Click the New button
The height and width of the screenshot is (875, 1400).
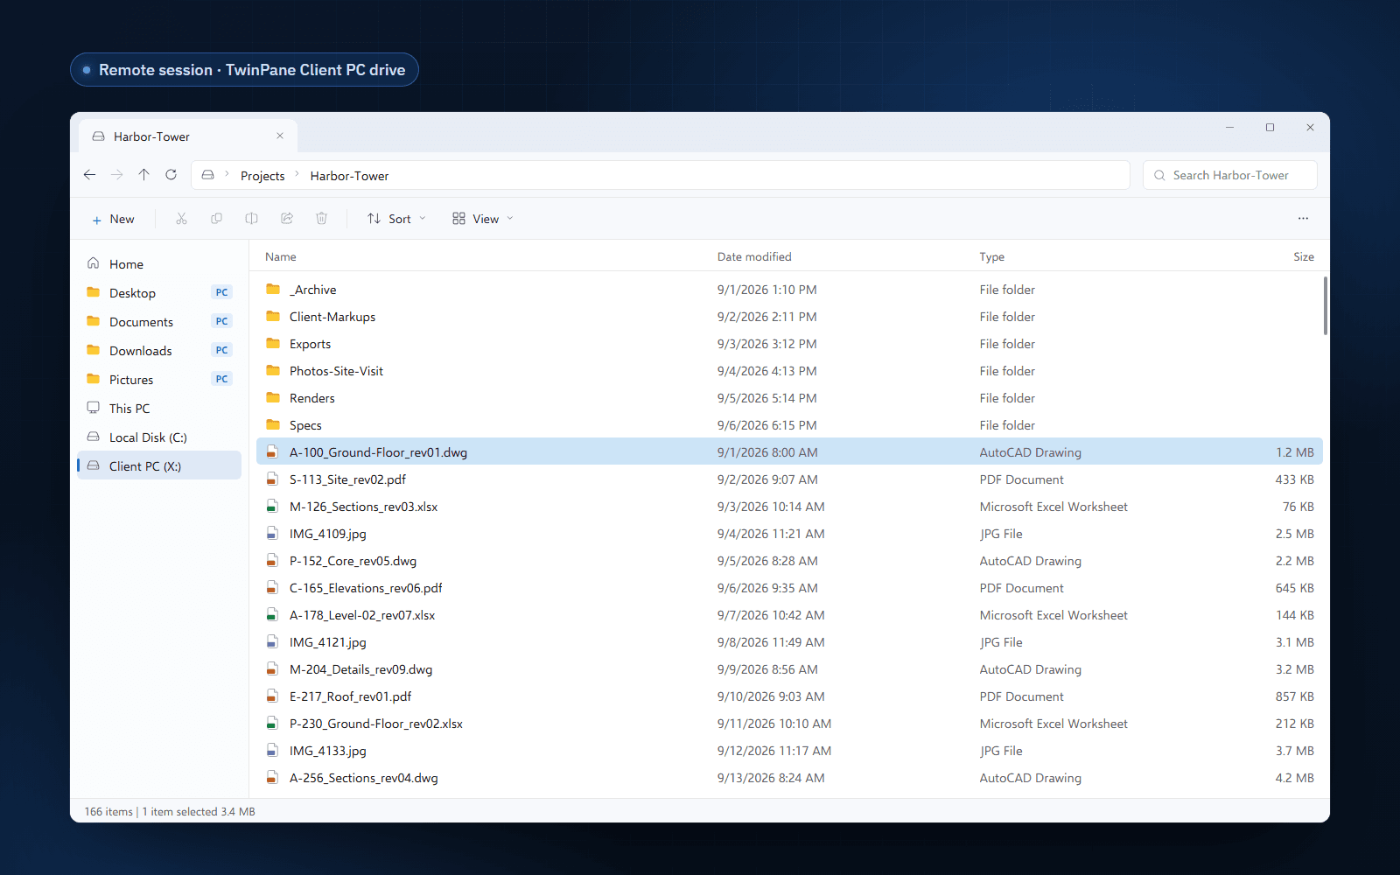point(114,219)
